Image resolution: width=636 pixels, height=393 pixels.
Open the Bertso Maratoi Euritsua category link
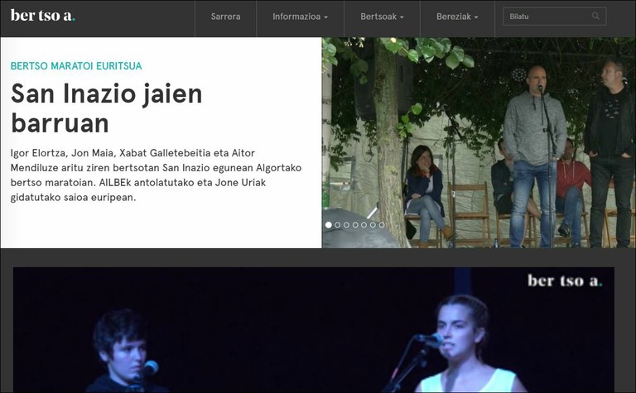76,66
